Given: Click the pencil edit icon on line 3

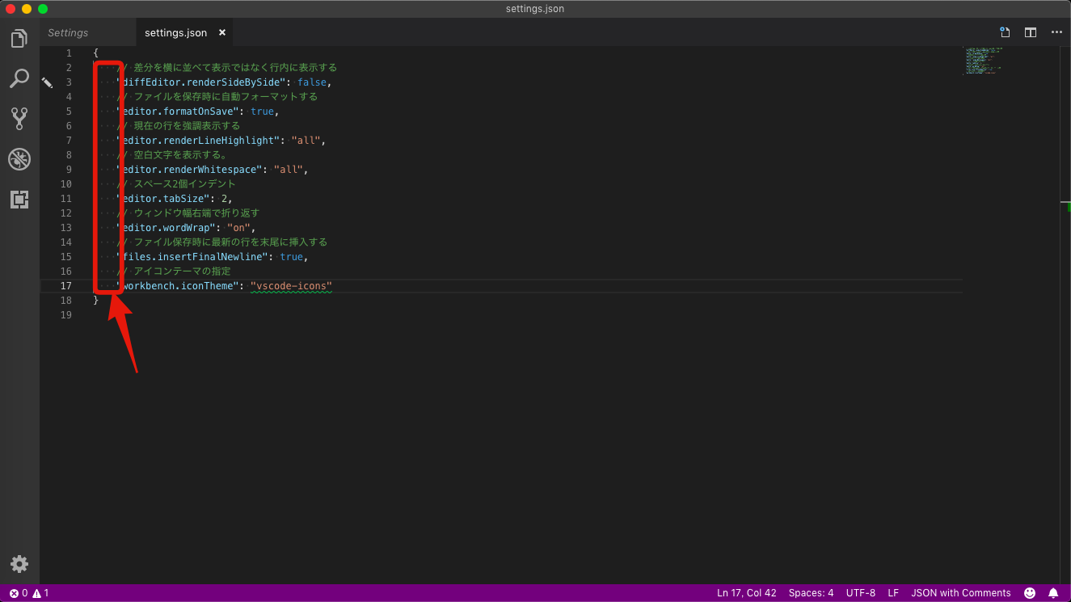Looking at the screenshot, I should (x=47, y=82).
